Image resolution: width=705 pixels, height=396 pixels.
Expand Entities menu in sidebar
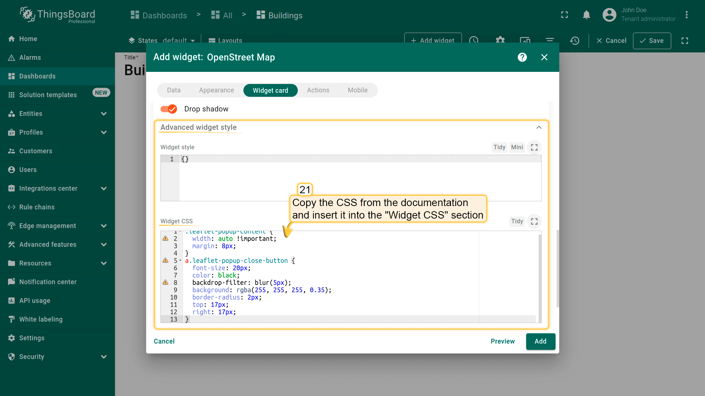[x=104, y=114]
